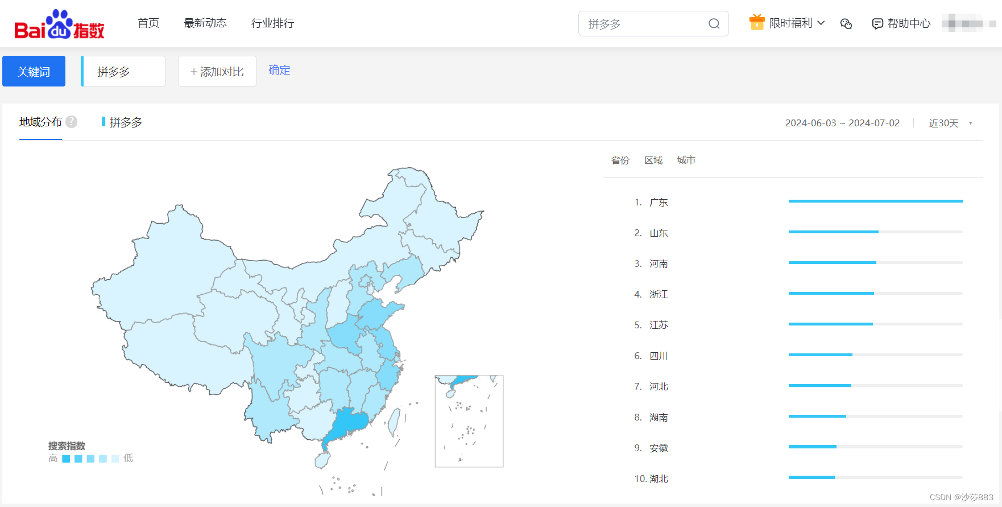Image resolution: width=1002 pixels, height=507 pixels.
Task: Click the 帮助中心 chat icon
Action: point(877,23)
